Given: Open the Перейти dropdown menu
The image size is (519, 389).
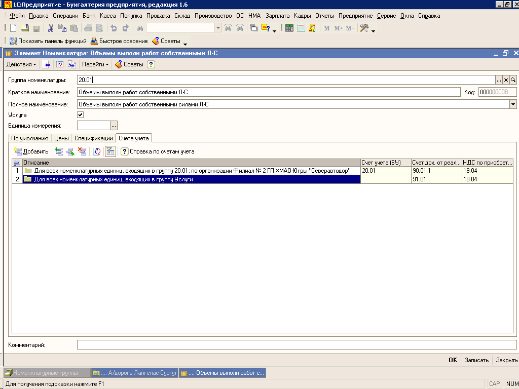Looking at the screenshot, I should 95,64.
